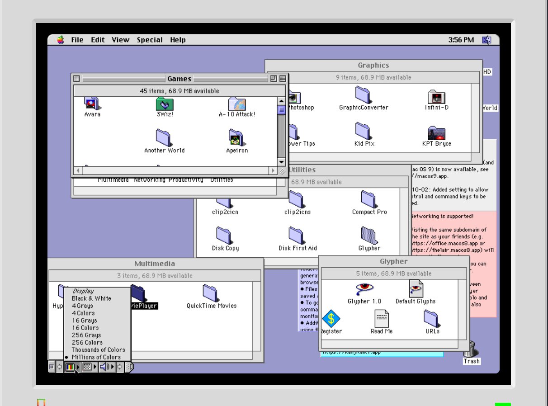Viewport: 548px width, 406px height.
Task: Click the Control Strip left scroll arrow
Action: pyautogui.click(x=59, y=367)
